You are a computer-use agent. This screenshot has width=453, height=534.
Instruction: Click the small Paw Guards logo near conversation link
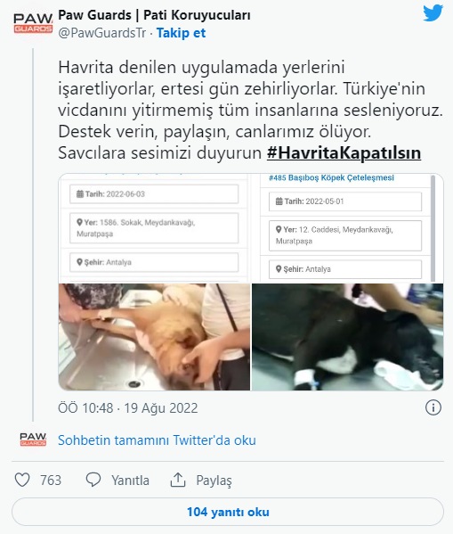point(33,440)
